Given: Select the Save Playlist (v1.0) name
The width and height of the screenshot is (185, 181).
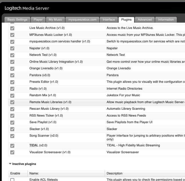Looking at the screenshot, I should pos(43,122).
